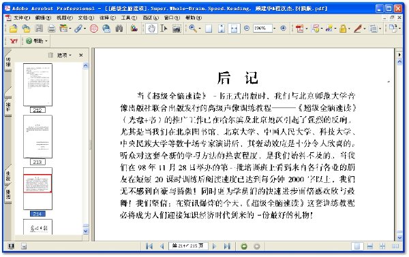This screenshot has height=257, width=409.
Task: Click the printer icon to print
Action: pyautogui.click(x=51, y=29)
